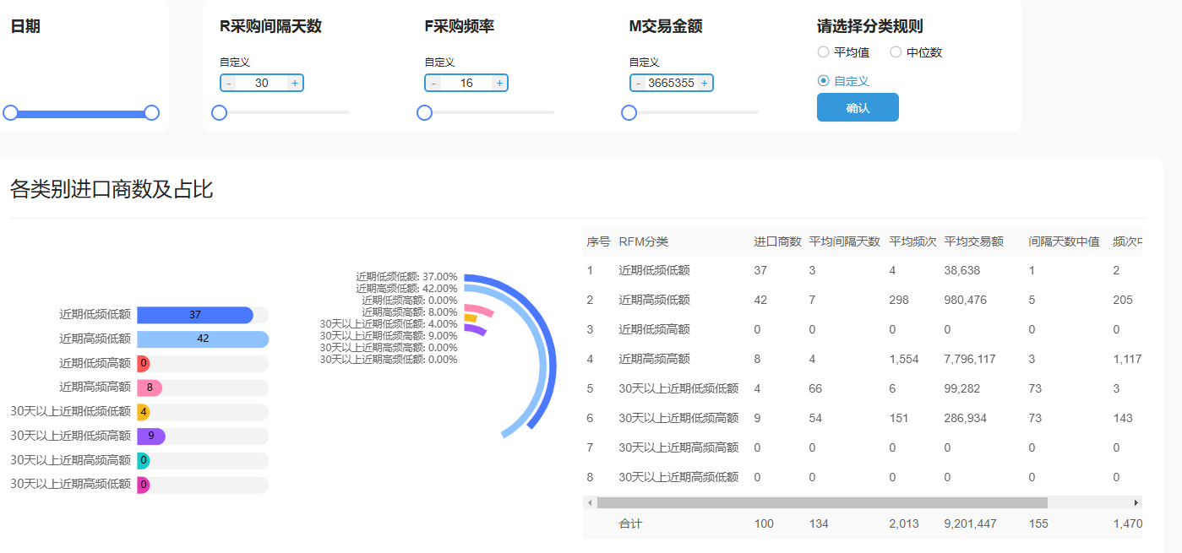The image size is (1182, 553).
Task: Select the 平均值 classification rule
Action: click(823, 52)
